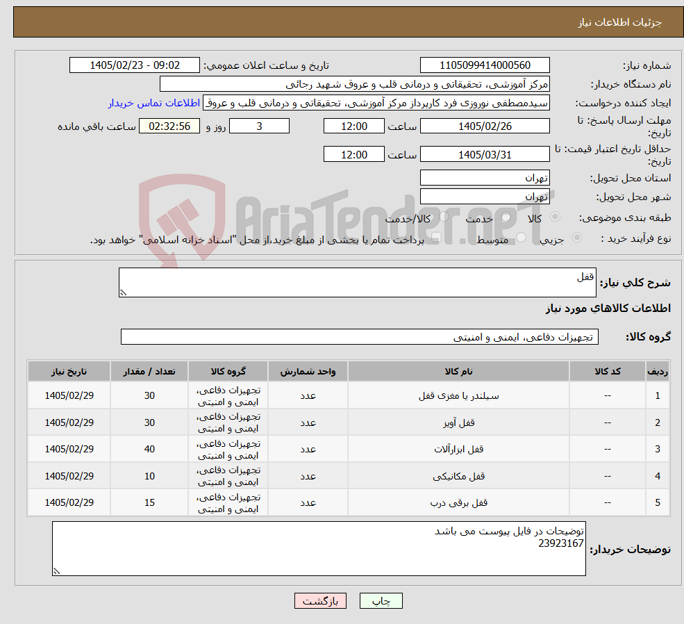Click the شرح کلی نیاز text area containing قفل
This screenshot has height=624, width=684.
point(357,282)
